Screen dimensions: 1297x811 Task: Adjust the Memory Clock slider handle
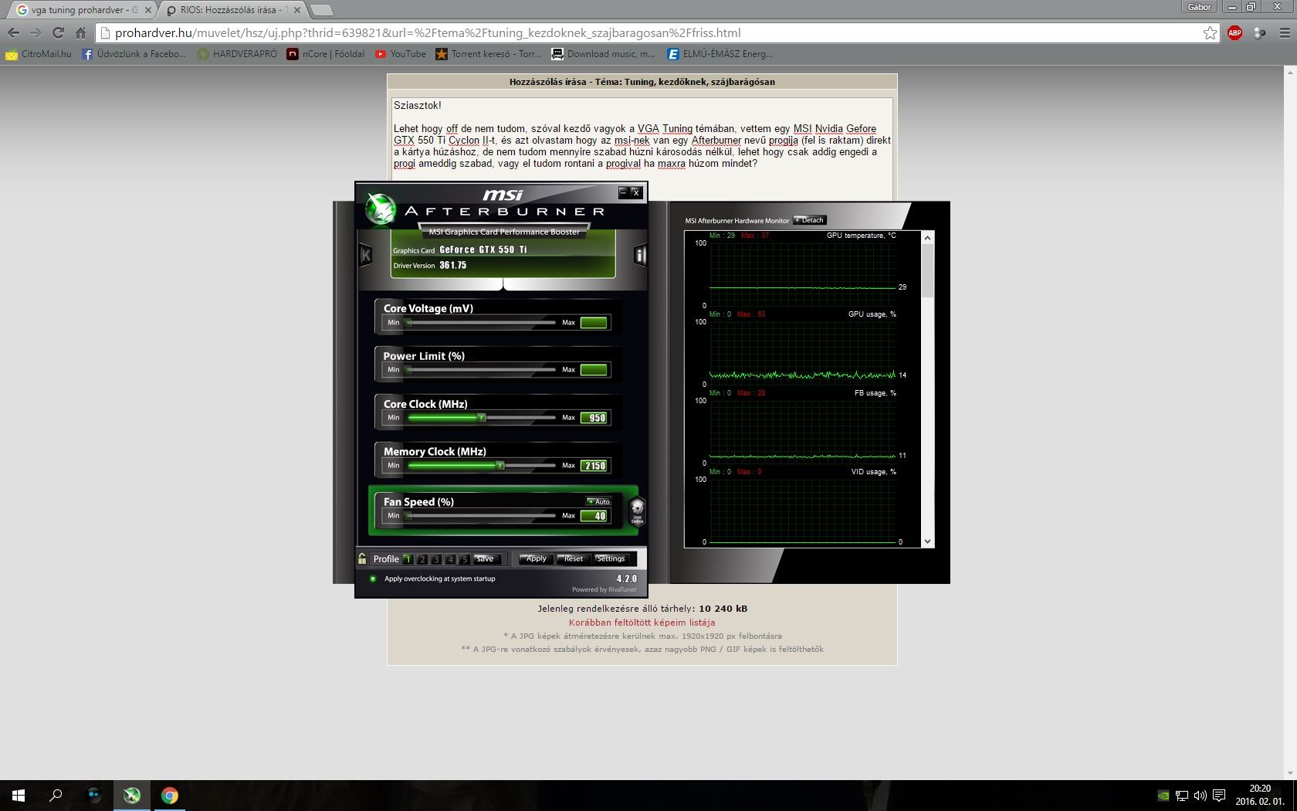tap(500, 466)
